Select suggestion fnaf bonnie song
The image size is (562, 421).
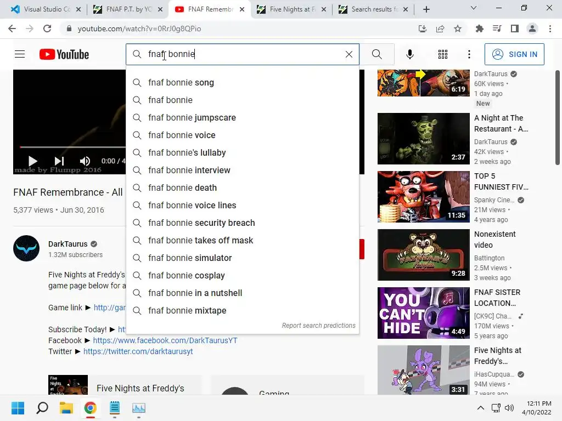pos(242,82)
